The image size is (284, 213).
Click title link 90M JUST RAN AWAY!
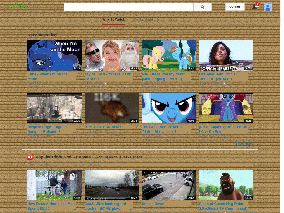104,127
